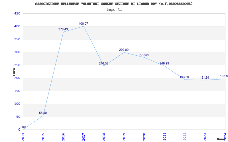
Task: Click the x-axis year 2016
Action: [63, 137]
